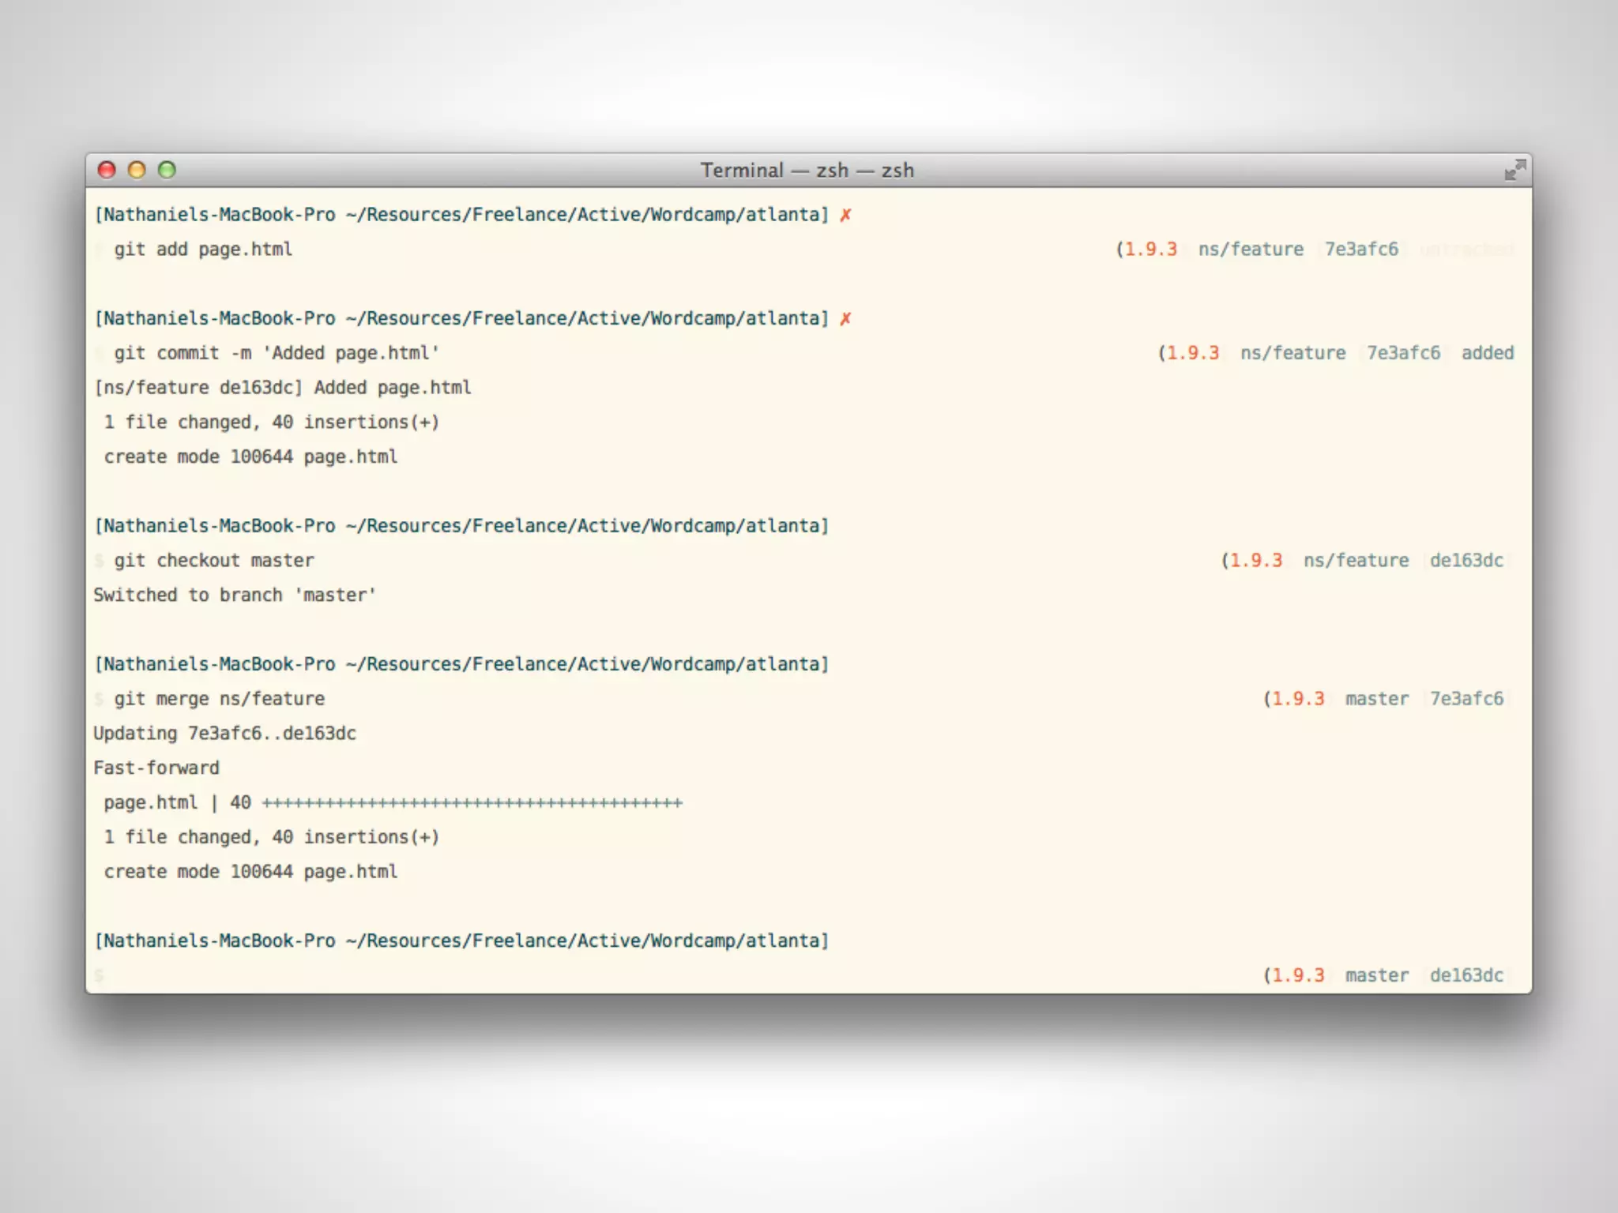1618x1213 pixels.
Task: Click the last 'master de163dc' right prompt
Action: coord(1423,975)
